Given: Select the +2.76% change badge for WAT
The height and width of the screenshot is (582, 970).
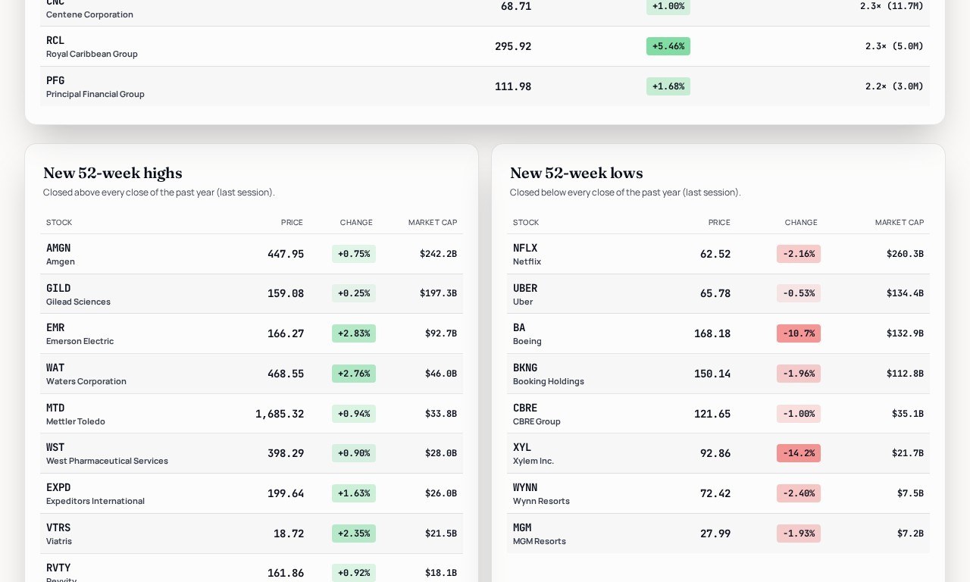Looking at the screenshot, I should [x=354, y=374].
